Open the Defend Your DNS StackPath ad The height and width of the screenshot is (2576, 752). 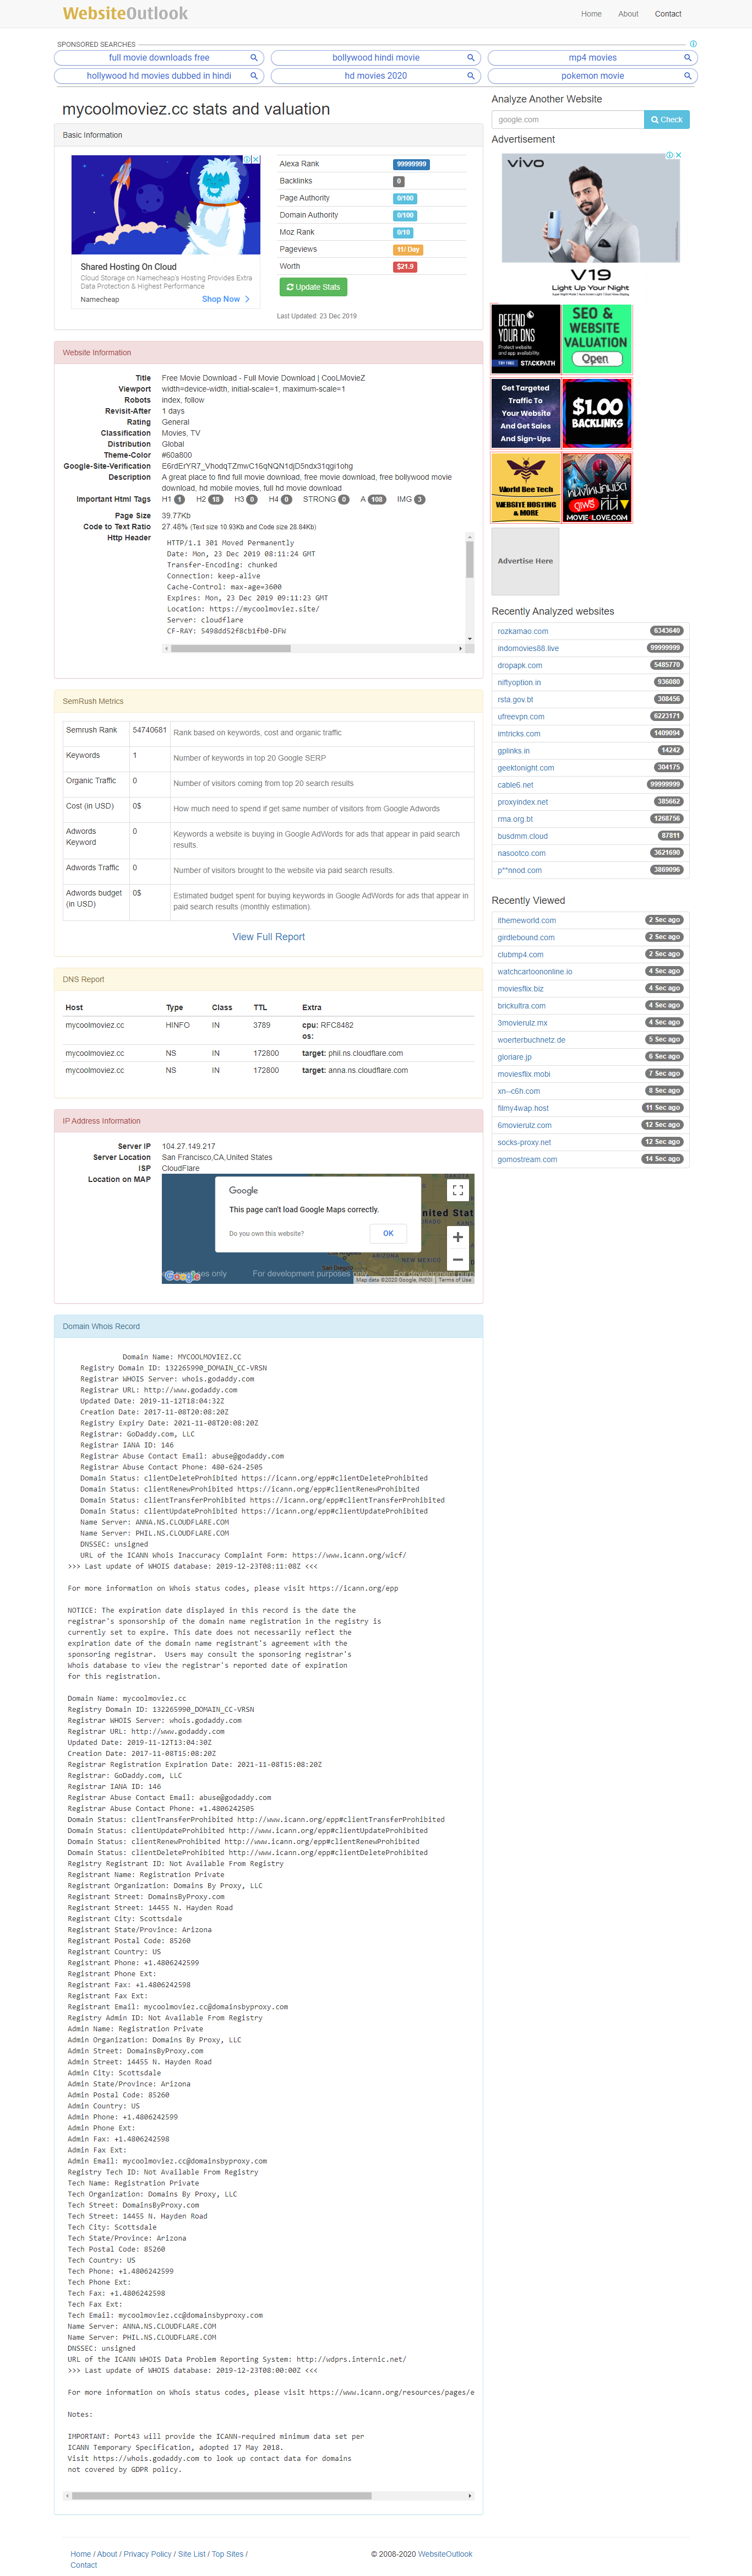point(525,338)
